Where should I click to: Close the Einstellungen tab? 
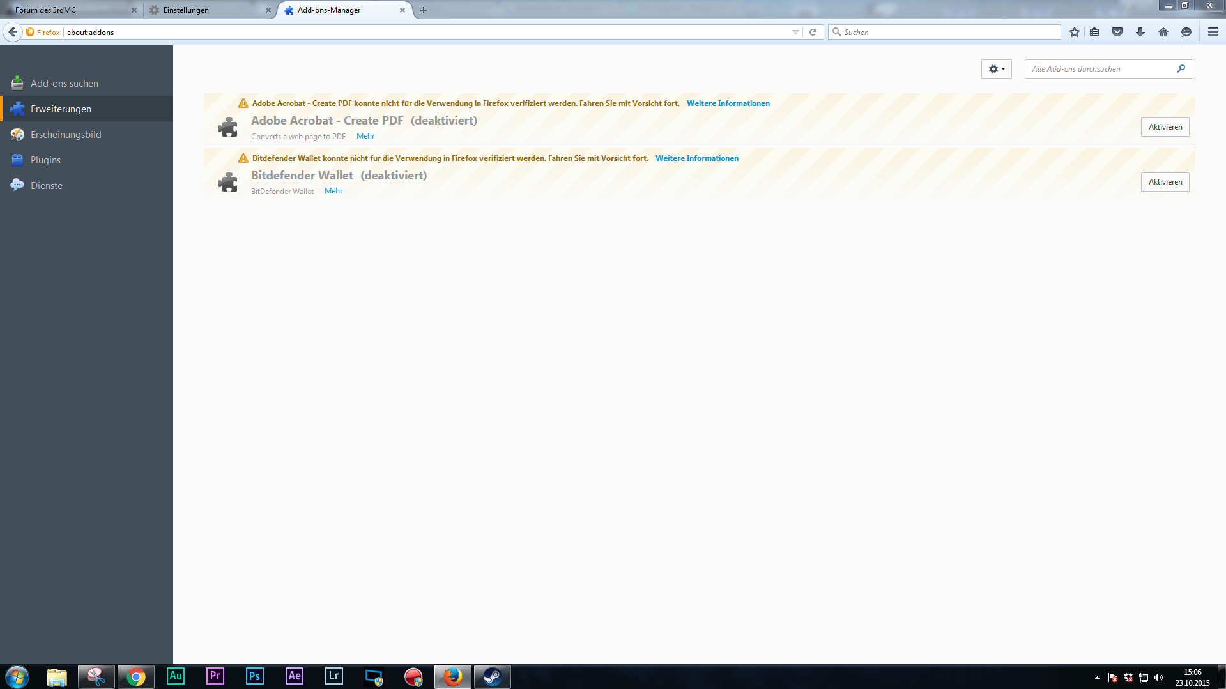(x=268, y=10)
